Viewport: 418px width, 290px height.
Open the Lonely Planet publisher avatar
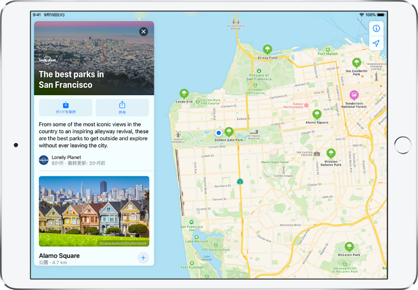click(44, 160)
